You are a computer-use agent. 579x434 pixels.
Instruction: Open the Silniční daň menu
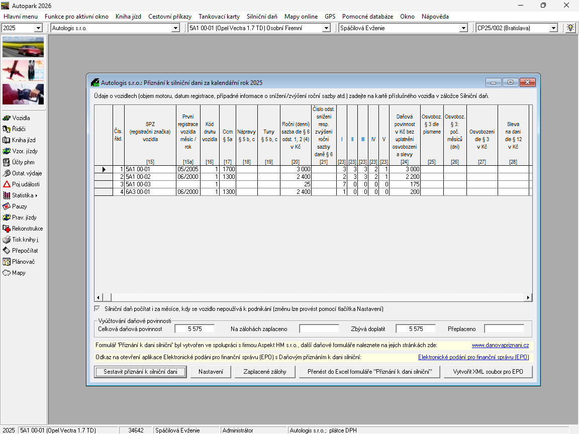pyautogui.click(x=262, y=17)
